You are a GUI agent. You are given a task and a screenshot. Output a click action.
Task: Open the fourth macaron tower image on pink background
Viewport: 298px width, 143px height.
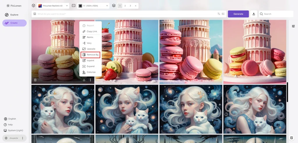point(255,52)
